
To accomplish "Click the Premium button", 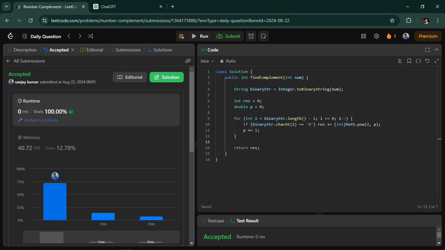I will 428,36.
